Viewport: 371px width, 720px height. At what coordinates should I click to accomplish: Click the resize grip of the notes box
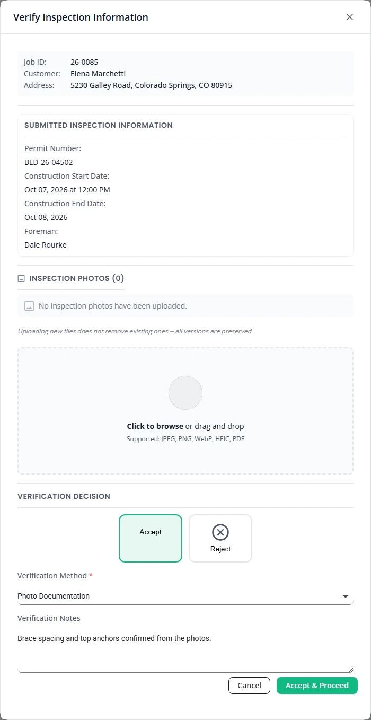tap(350, 670)
